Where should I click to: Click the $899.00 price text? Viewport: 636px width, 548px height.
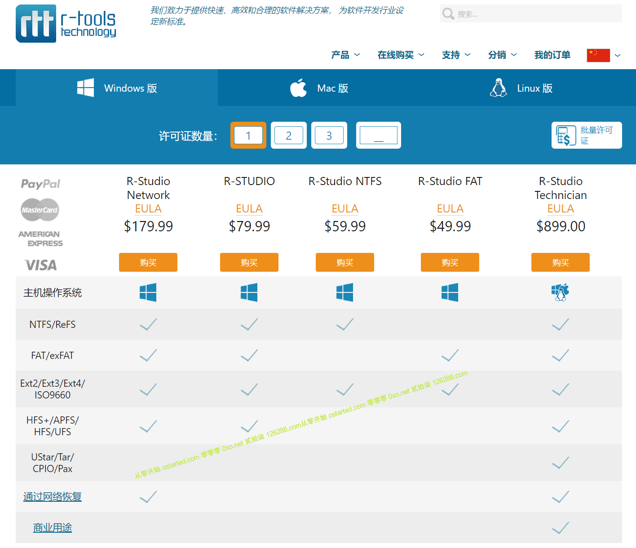[561, 226]
